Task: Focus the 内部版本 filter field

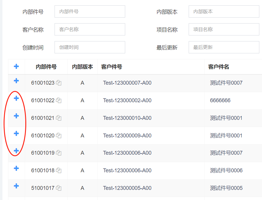Action: coord(224,12)
